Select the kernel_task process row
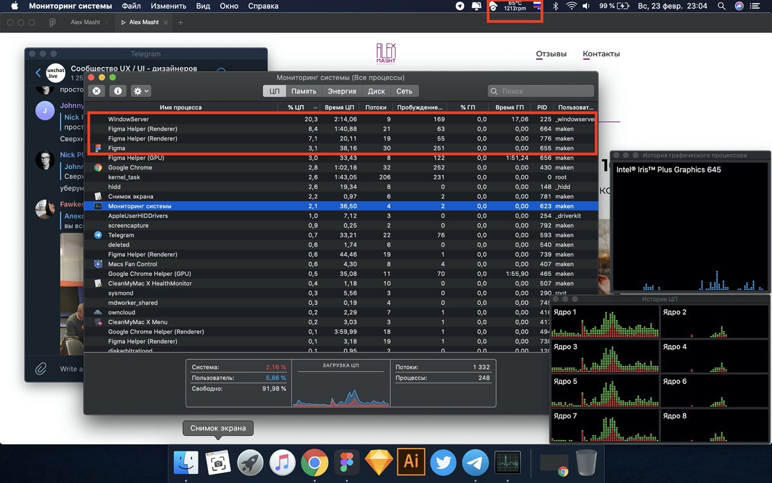The height and width of the screenshot is (483, 772). click(341, 178)
